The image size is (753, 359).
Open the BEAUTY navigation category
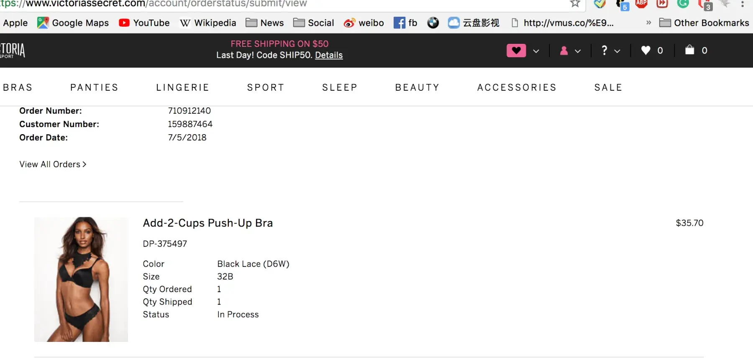pos(417,87)
